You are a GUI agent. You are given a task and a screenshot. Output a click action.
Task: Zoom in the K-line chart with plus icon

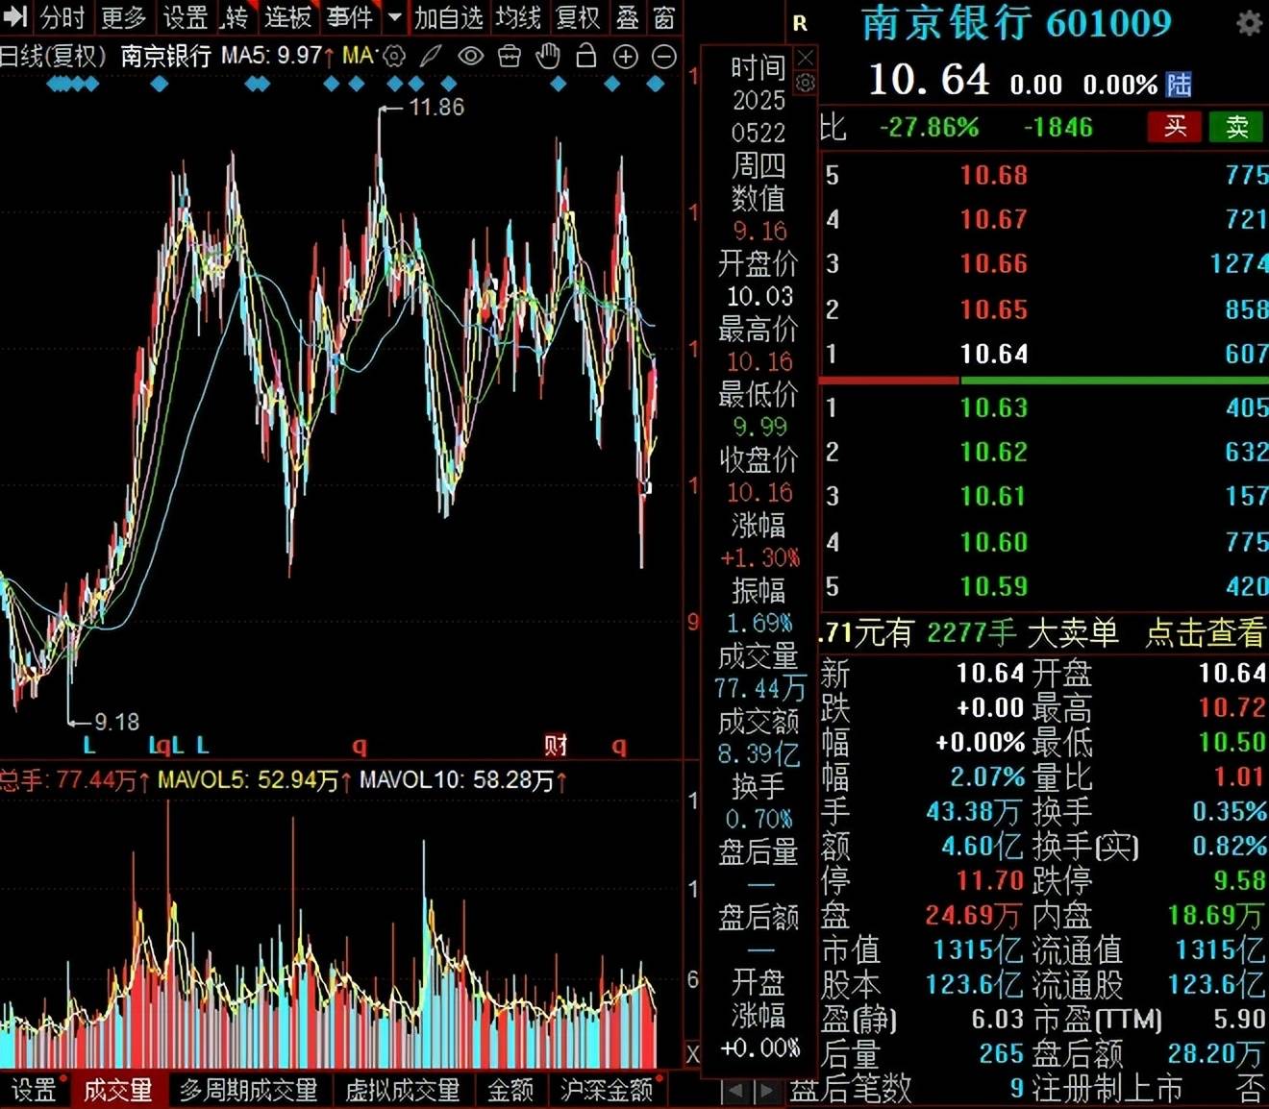[626, 57]
